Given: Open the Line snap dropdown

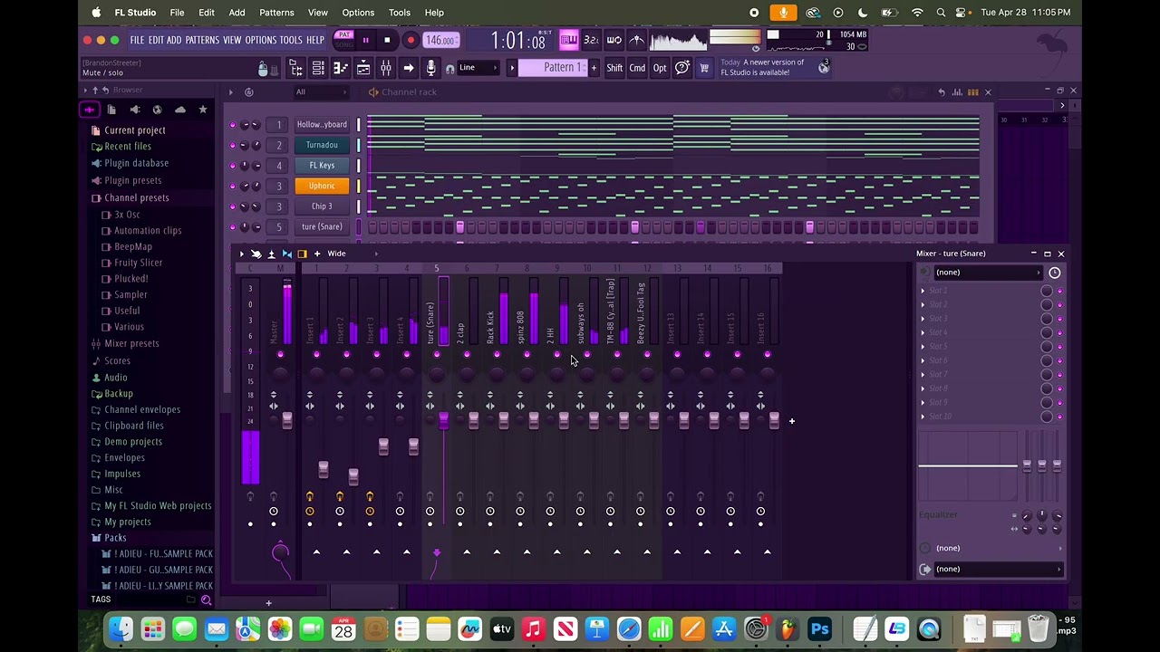Looking at the screenshot, I should 478,68.
